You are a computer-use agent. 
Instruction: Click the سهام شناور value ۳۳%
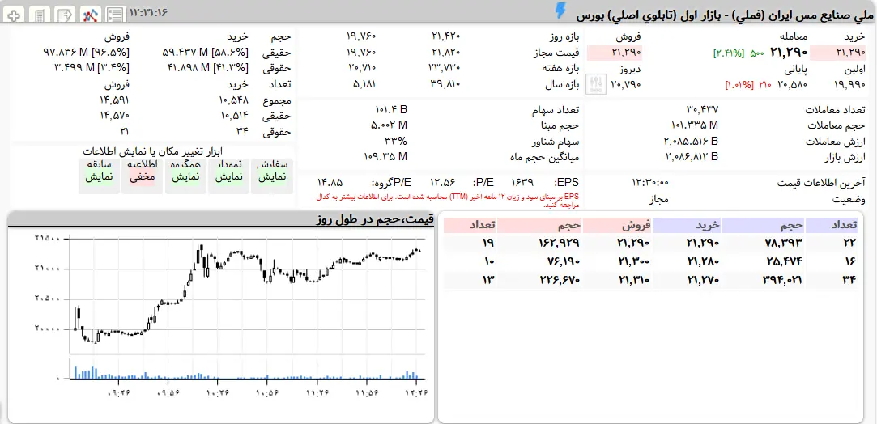point(395,142)
